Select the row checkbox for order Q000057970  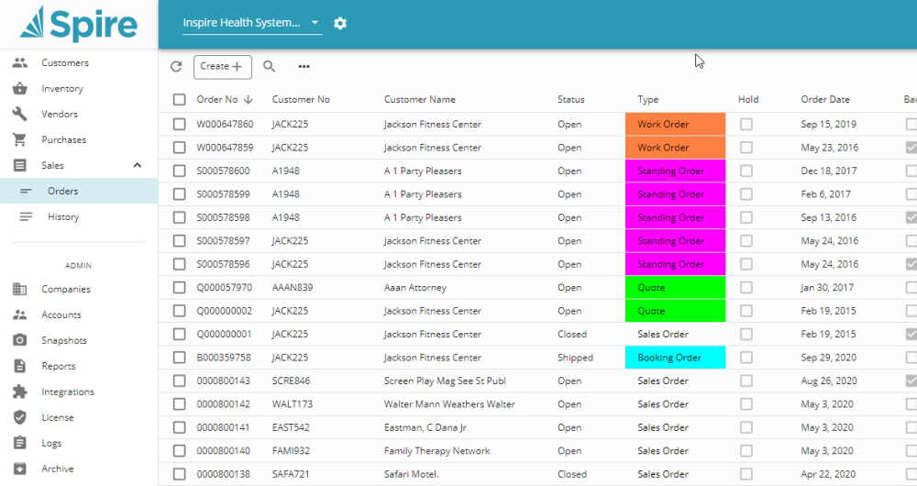[x=180, y=288]
